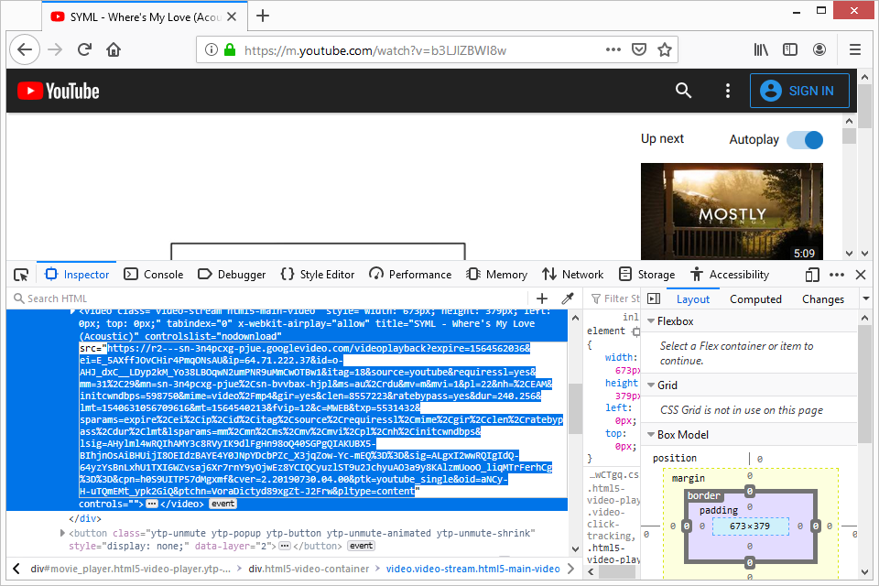879x586 pixels.
Task: Turn off the Autoplay switch
Action: [804, 139]
